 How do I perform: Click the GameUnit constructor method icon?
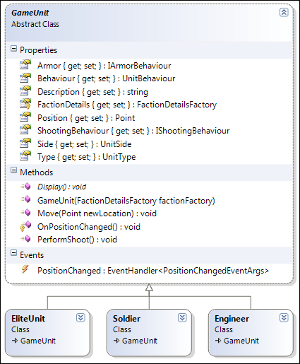point(25,200)
